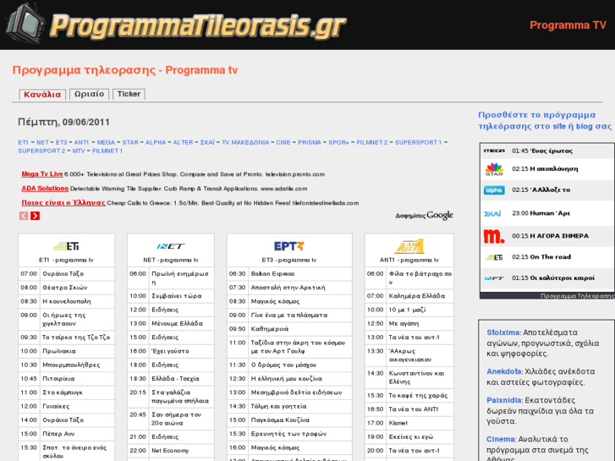Image resolution: width=615 pixels, height=461 pixels.
Task: Jump to ALPHA channel link
Action: pyautogui.click(x=156, y=142)
